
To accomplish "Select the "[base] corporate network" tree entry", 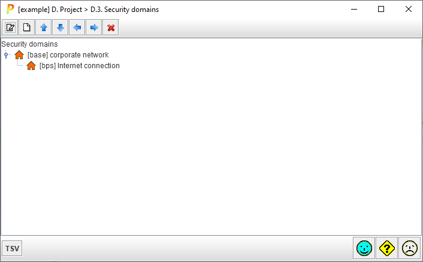I will pos(68,55).
